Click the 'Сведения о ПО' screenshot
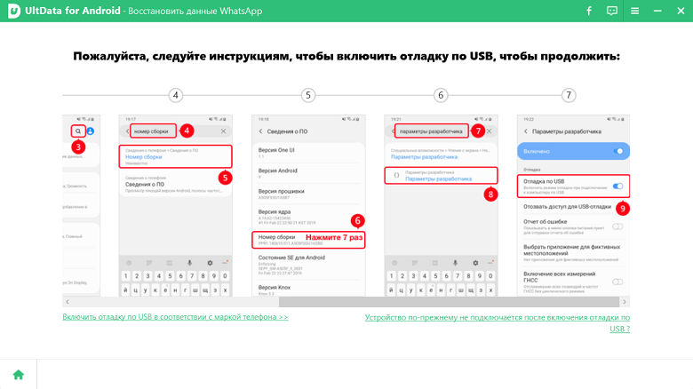This screenshot has width=693, height=389. coord(308,205)
